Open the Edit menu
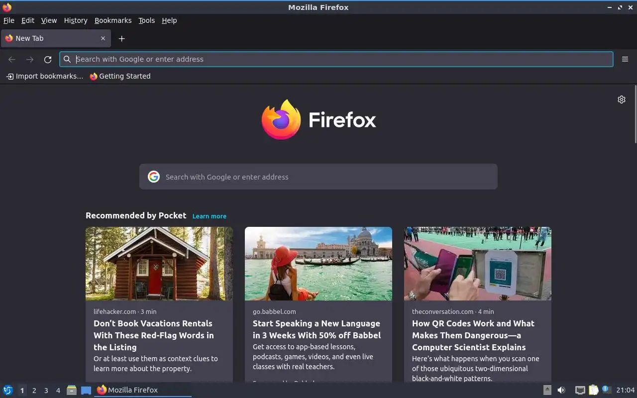The height and width of the screenshot is (398, 637). click(28, 20)
